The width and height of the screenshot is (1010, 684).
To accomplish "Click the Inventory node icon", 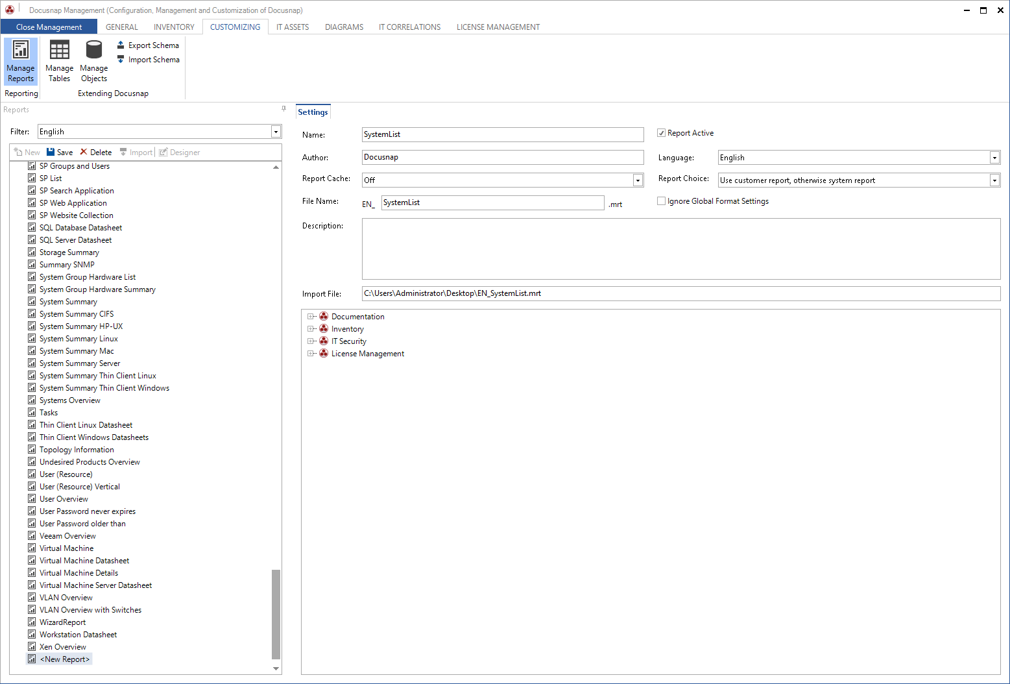I will pos(324,328).
